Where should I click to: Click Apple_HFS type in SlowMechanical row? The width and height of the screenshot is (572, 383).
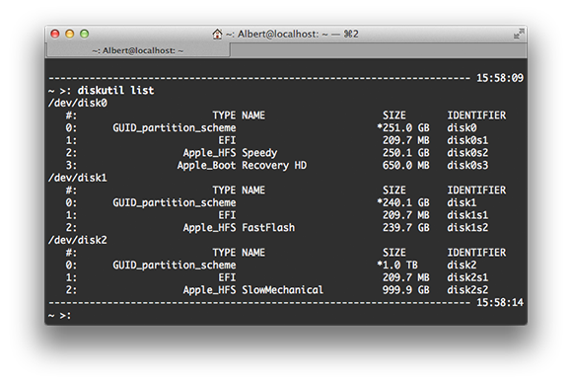209,290
